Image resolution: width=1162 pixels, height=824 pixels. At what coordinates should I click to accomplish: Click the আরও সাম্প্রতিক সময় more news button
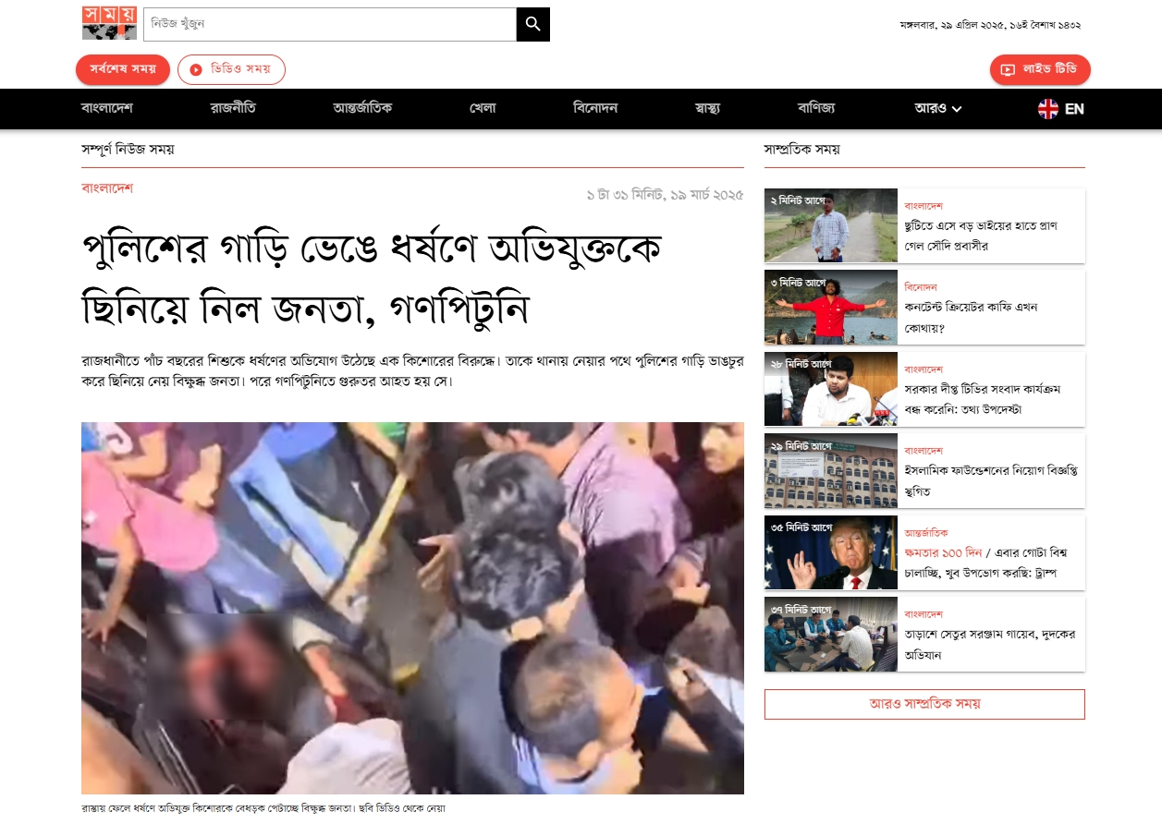point(924,704)
